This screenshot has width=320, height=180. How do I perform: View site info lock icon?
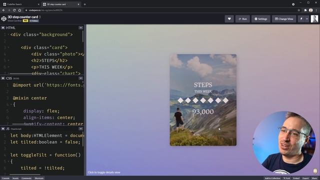26,10
